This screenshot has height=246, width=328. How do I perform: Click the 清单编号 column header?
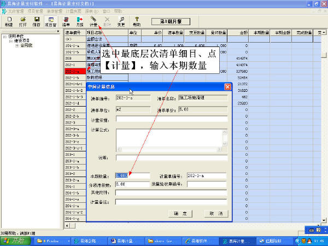[x=75, y=33]
